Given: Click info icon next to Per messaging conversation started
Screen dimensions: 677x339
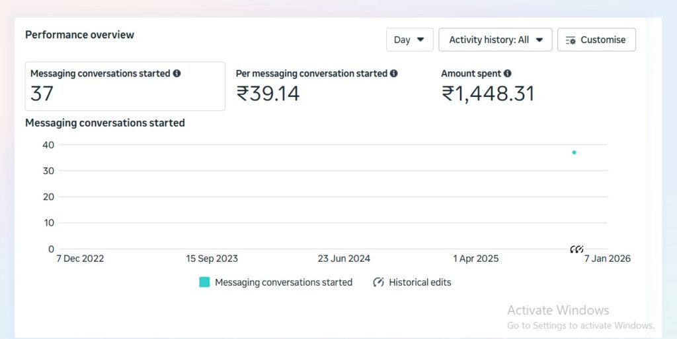Looking at the screenshot, I should (394, 74).
